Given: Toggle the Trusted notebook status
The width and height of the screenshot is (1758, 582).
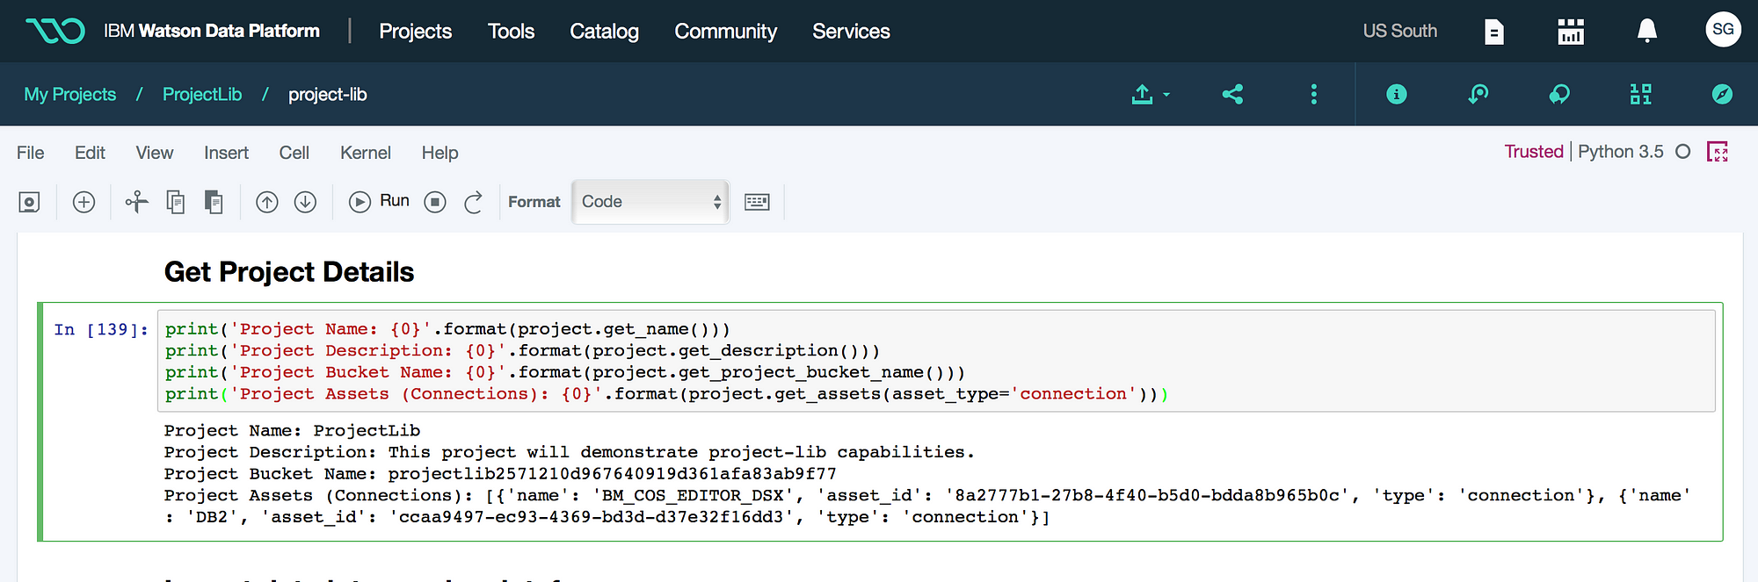Looking at the screenshot, I should tap(1533, 152).
